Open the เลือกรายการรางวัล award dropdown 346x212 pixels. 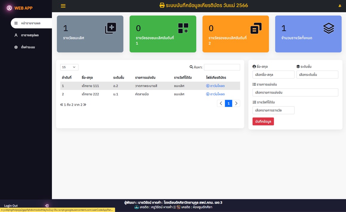click(273, 110)
